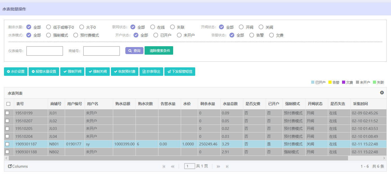Tick the checkbox for meter 1909301187
391x175 pixels.
click(7, 144)
